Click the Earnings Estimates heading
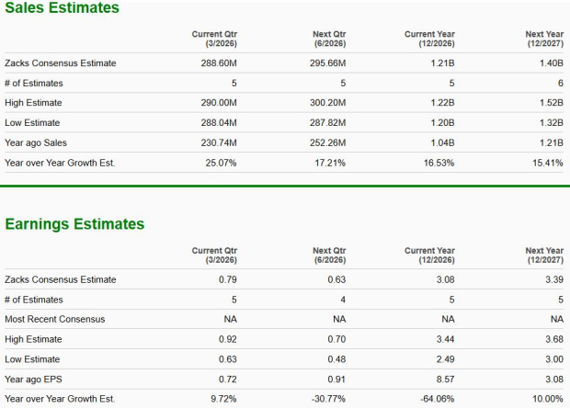The width and height of the screenshot is (570, 408). [x=75, y=223]
